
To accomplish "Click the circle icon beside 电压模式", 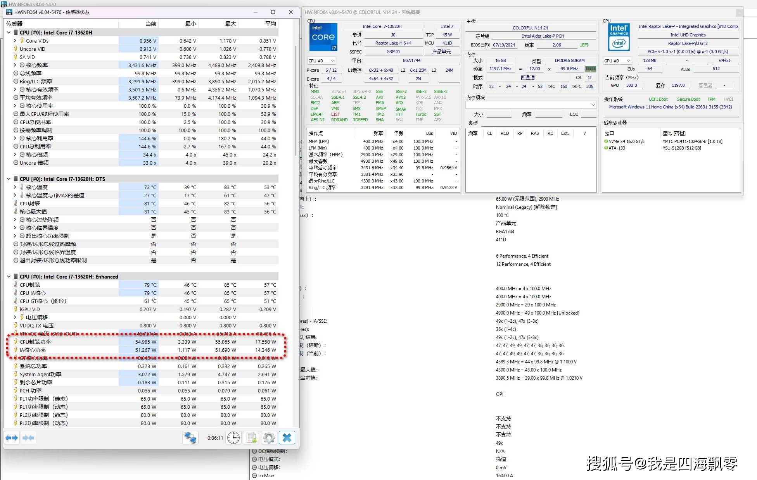I will coord(254,459).
